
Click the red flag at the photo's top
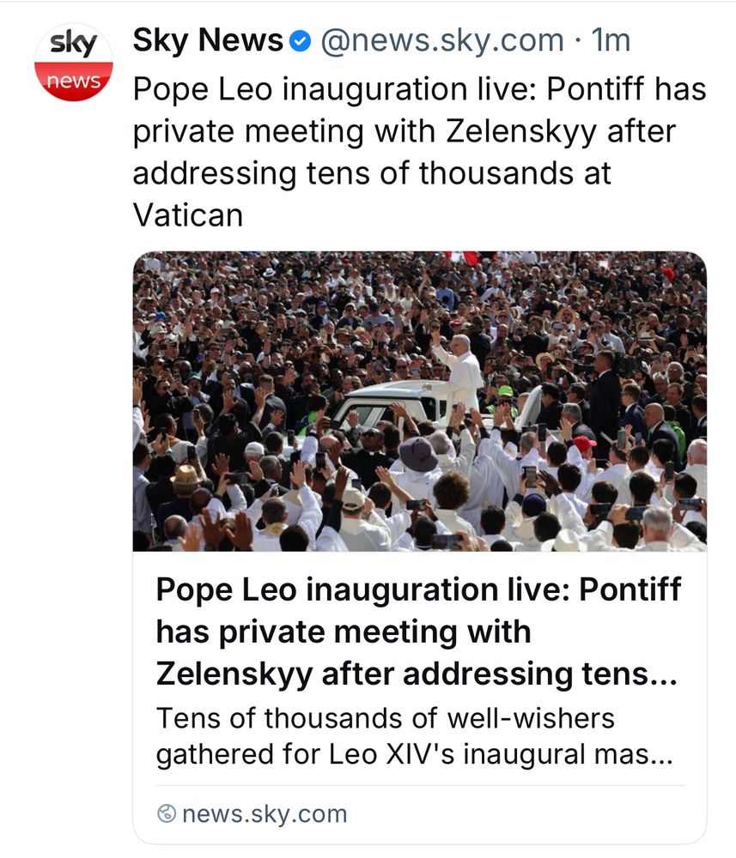click(464, 257)
